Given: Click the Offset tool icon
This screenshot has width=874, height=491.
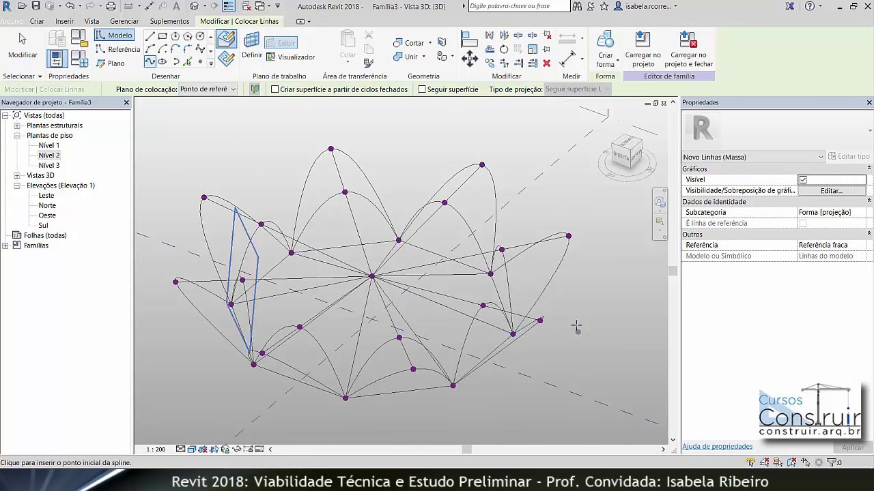Looking at the screenshot, I should coord(490,49).
